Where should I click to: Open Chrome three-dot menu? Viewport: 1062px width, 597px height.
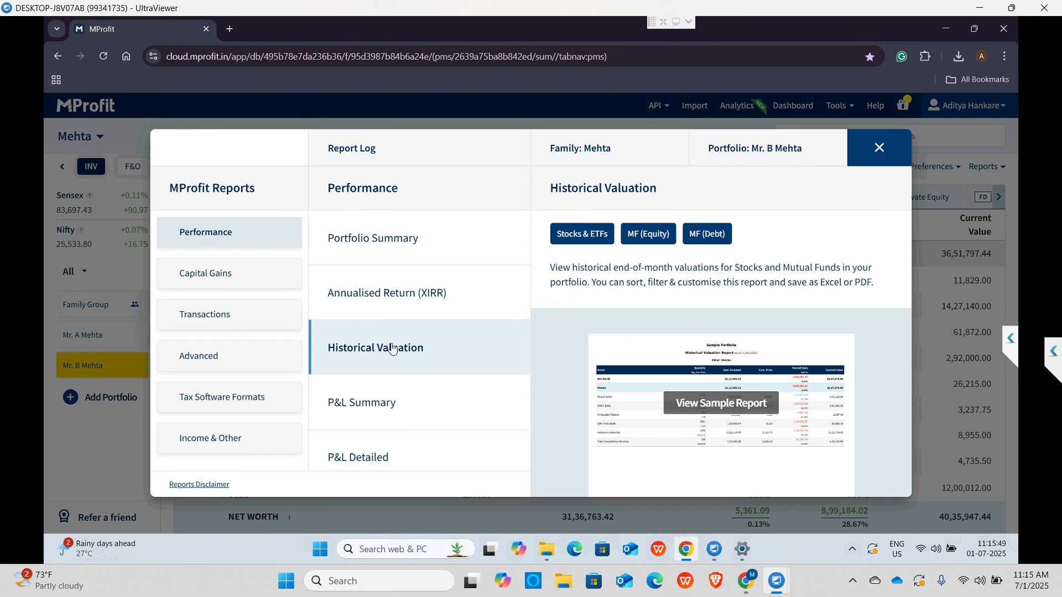(1004, 56)
